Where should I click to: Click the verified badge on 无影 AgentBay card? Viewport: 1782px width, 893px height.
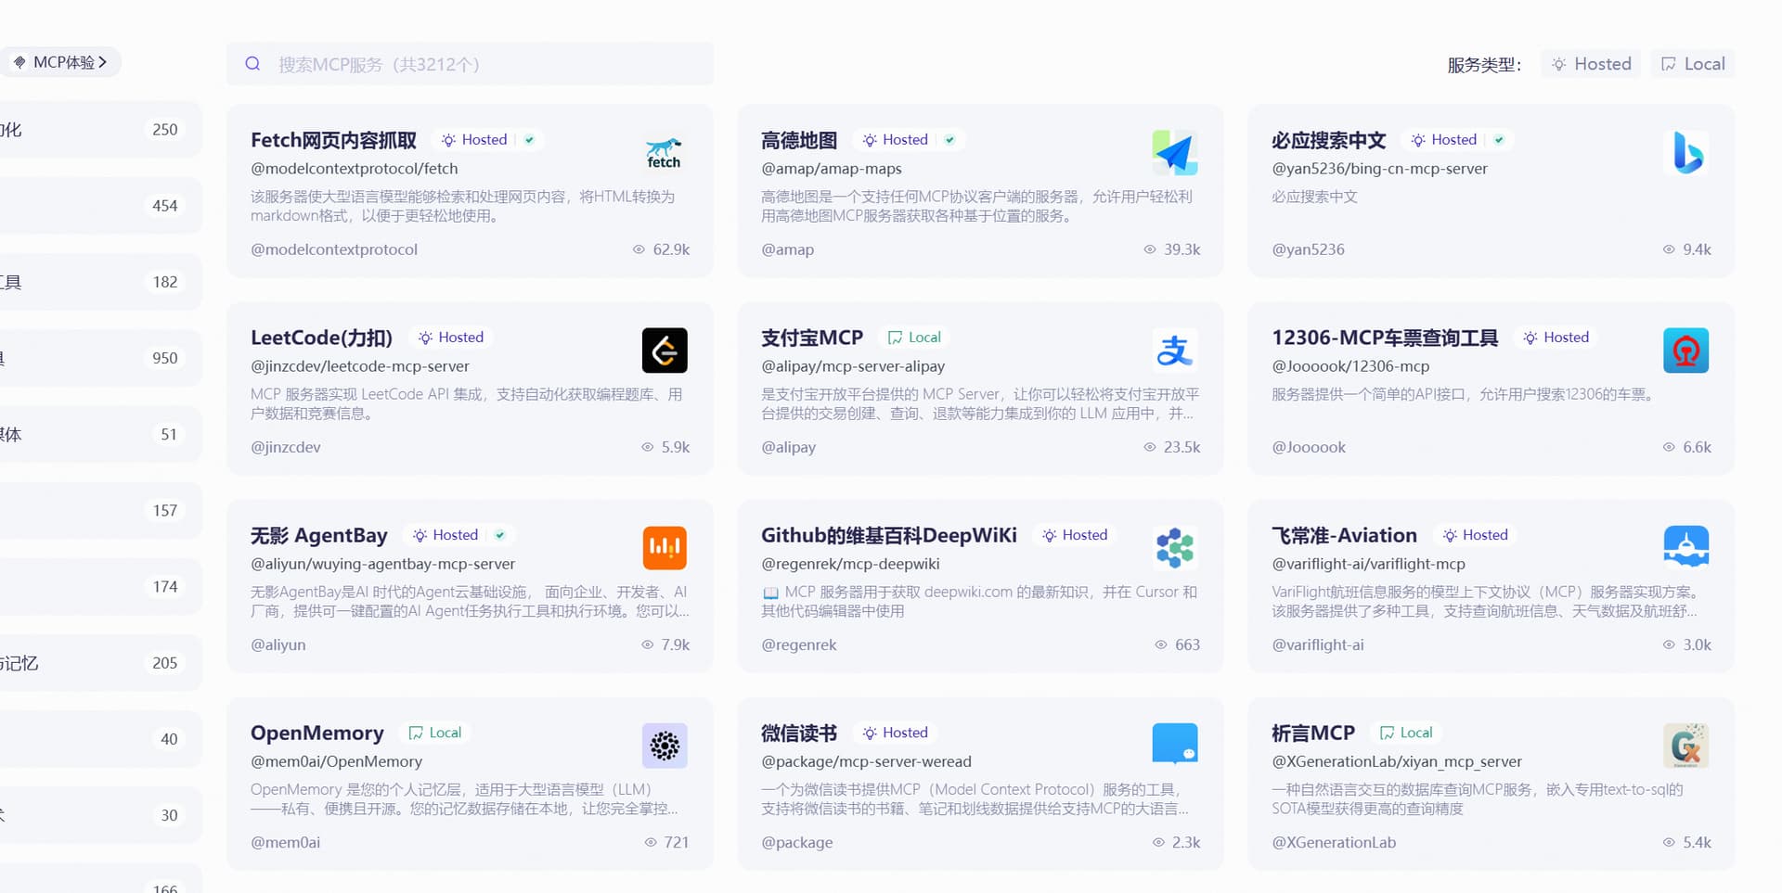[x=500, y=535]
